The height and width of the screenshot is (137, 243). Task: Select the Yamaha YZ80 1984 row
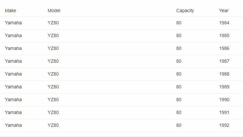121,23
